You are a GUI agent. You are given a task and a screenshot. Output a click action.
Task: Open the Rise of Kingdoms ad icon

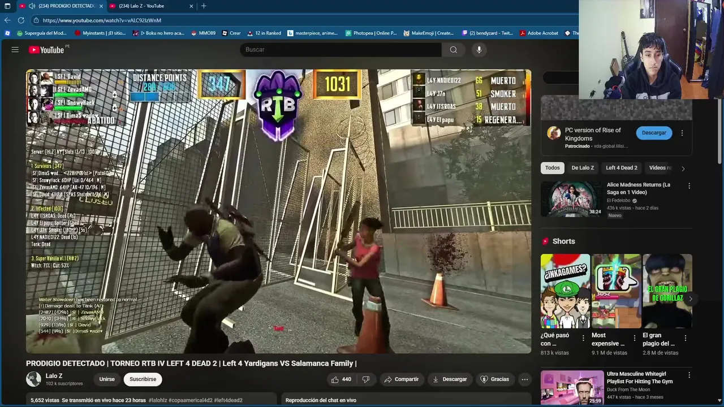[x=554, y=133]
